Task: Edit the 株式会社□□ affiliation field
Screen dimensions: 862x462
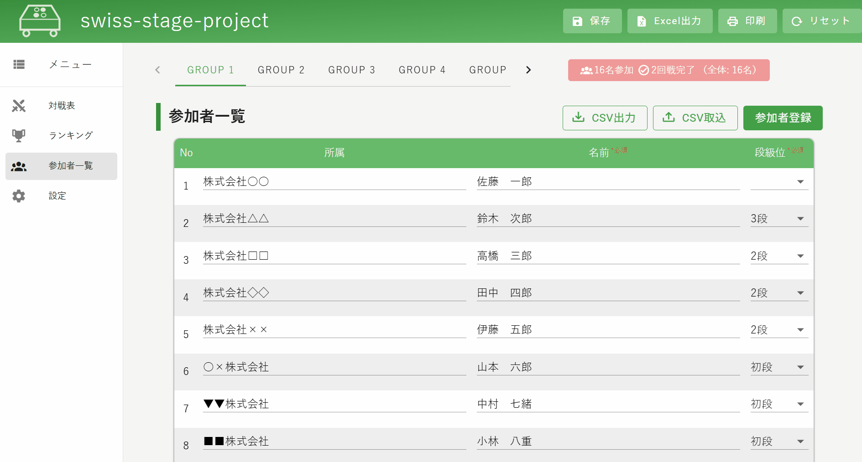Action: tap(334, 256)
